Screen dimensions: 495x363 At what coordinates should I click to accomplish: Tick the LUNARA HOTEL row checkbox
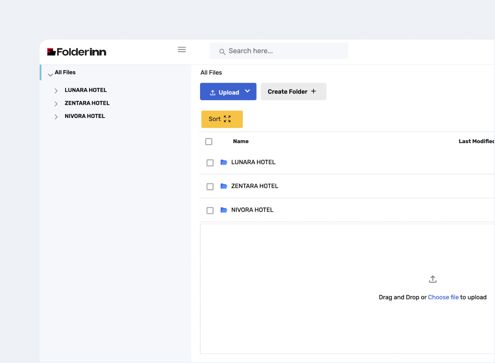click(x=210, y=163)
